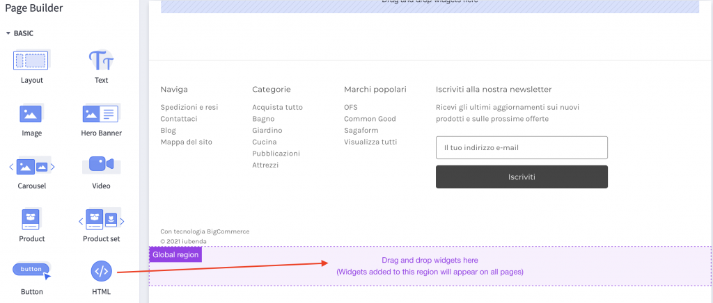Click the Visualizza tutti brands link
Image resolution: width=713 pixels, height=303 pixels.
pyautogui.click(x=370, y=142)
